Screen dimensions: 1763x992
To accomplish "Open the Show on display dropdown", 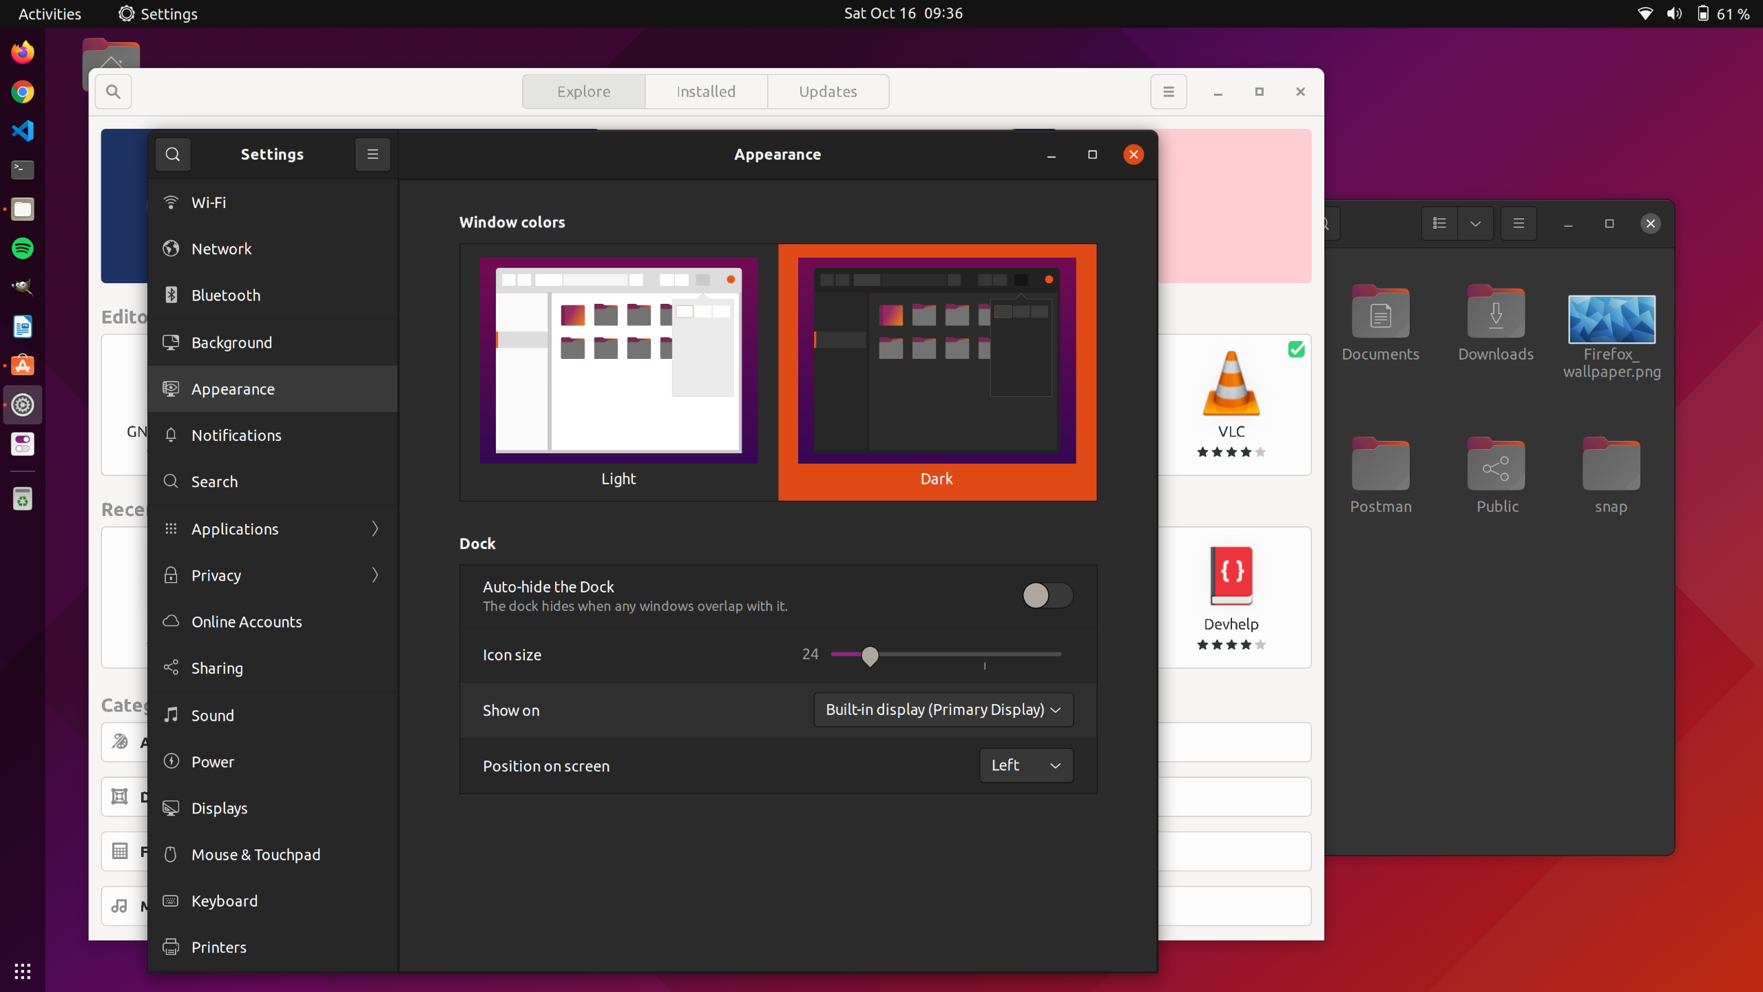I will [943, 710].
